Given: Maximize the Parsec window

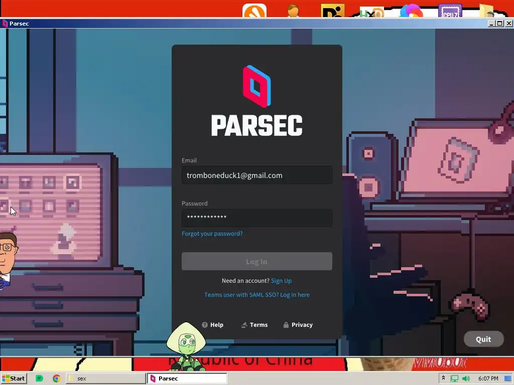Looking at the screenshot, I should click(x=499, y=23).
